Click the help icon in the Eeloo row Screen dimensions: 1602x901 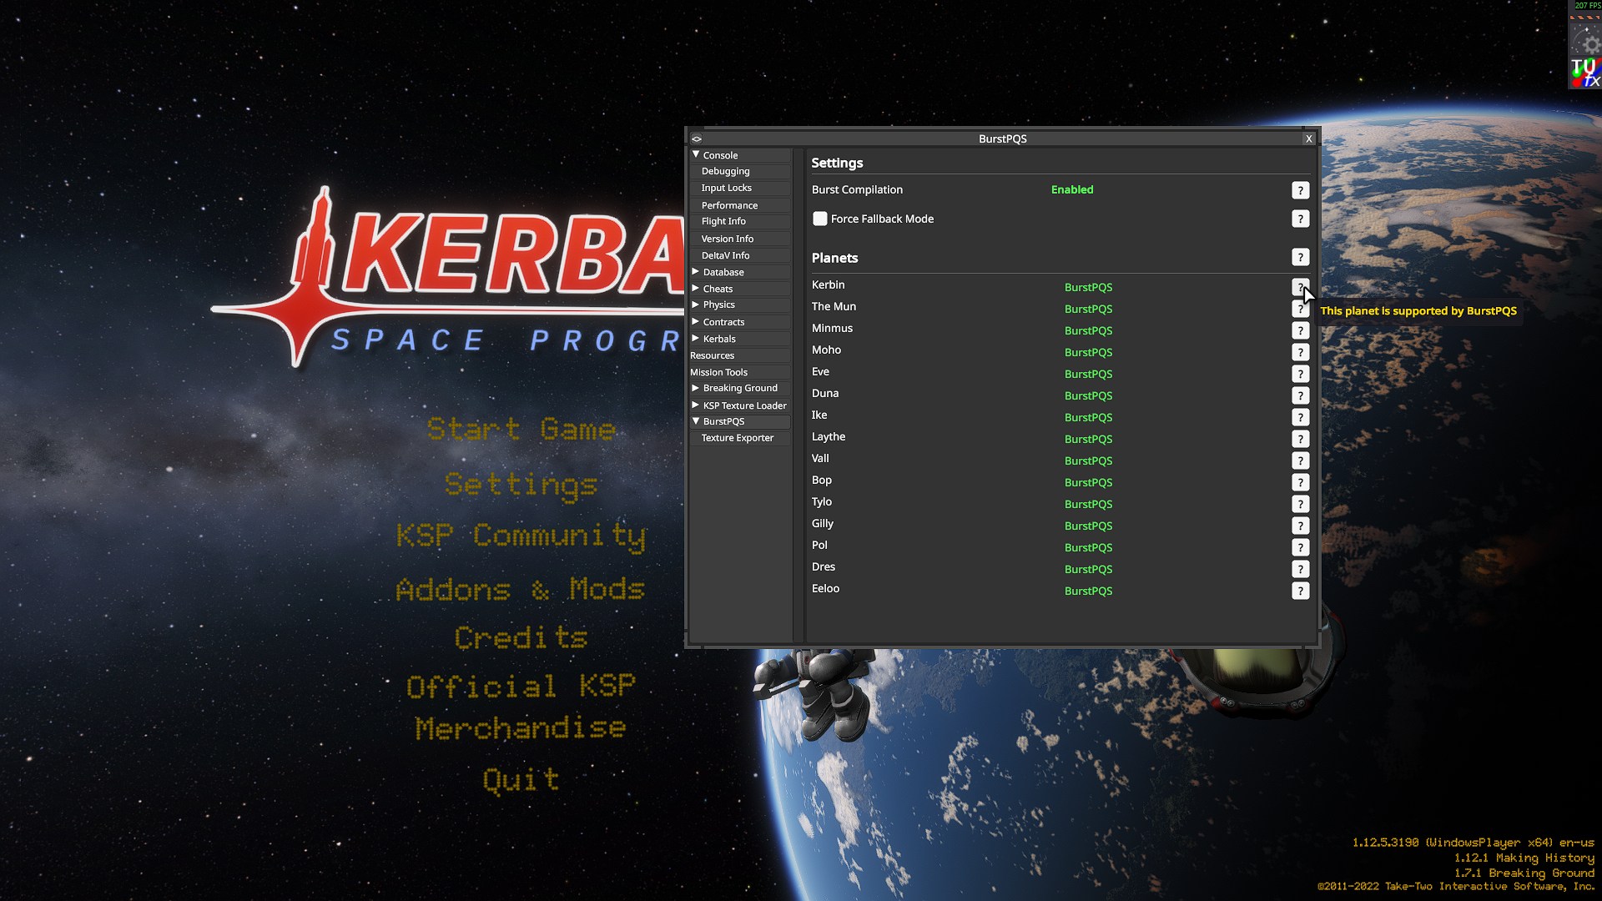tap(1300, 591)
